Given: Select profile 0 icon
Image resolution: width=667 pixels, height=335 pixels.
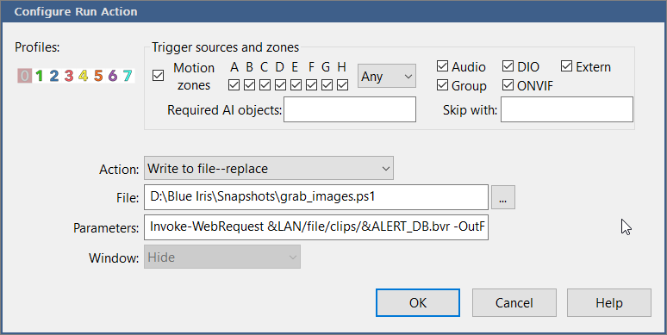Looking at the screenshot, I should [25, 76].
